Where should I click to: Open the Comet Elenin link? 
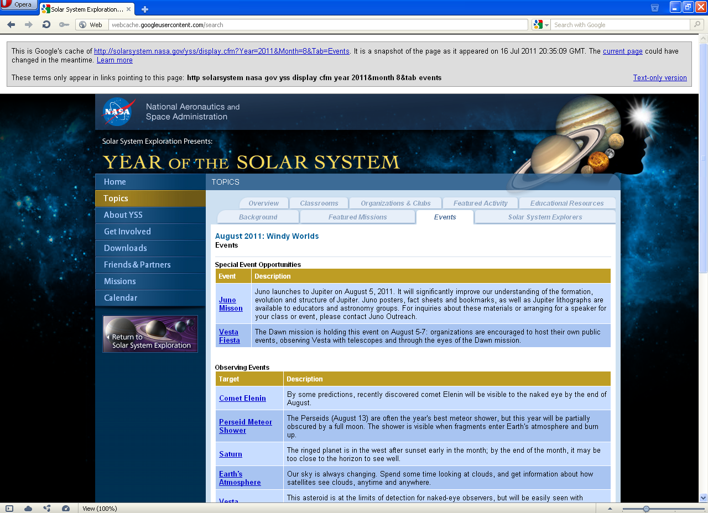tap(242, 398)
